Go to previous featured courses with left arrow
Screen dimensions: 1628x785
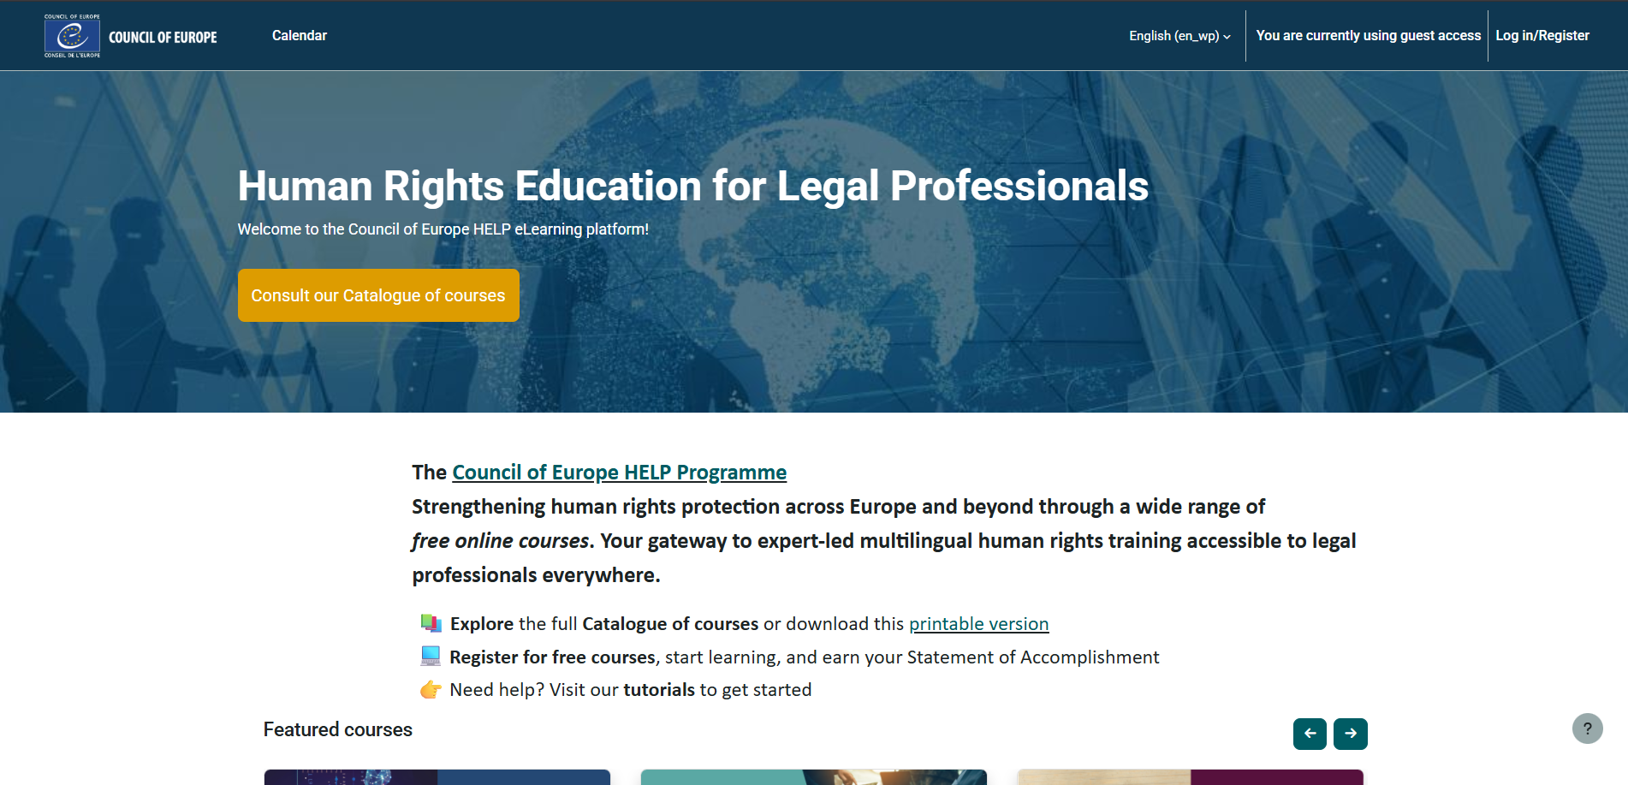(1310, 734)
